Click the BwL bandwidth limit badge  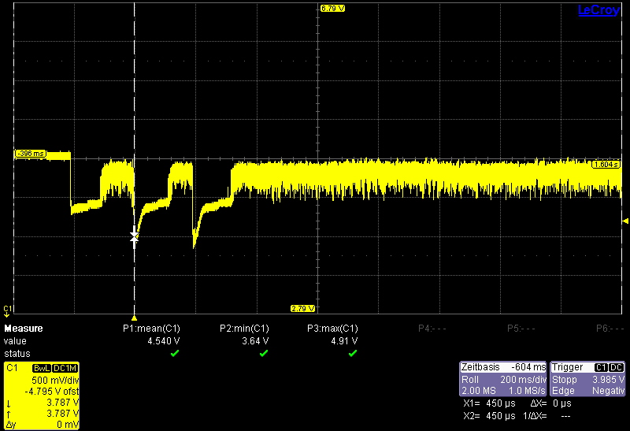[x=41, y=368]
